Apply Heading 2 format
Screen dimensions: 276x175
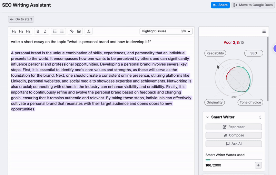pos(21,31)
